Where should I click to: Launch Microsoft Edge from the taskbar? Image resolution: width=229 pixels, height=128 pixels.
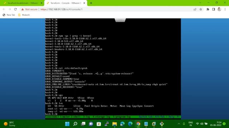[x=130, y=124]
